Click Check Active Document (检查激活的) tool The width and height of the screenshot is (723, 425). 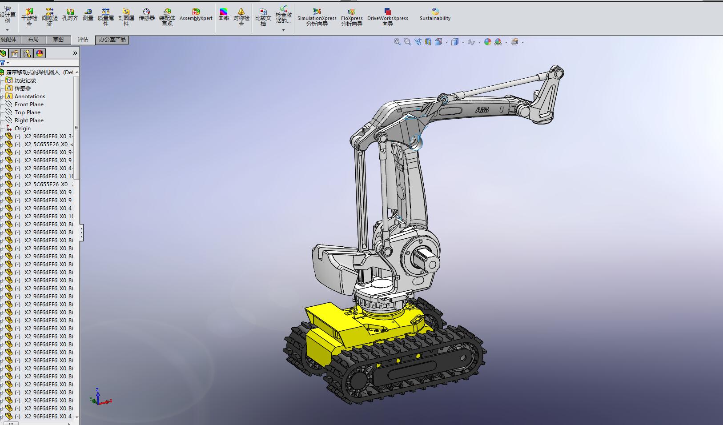pos(284,14)
